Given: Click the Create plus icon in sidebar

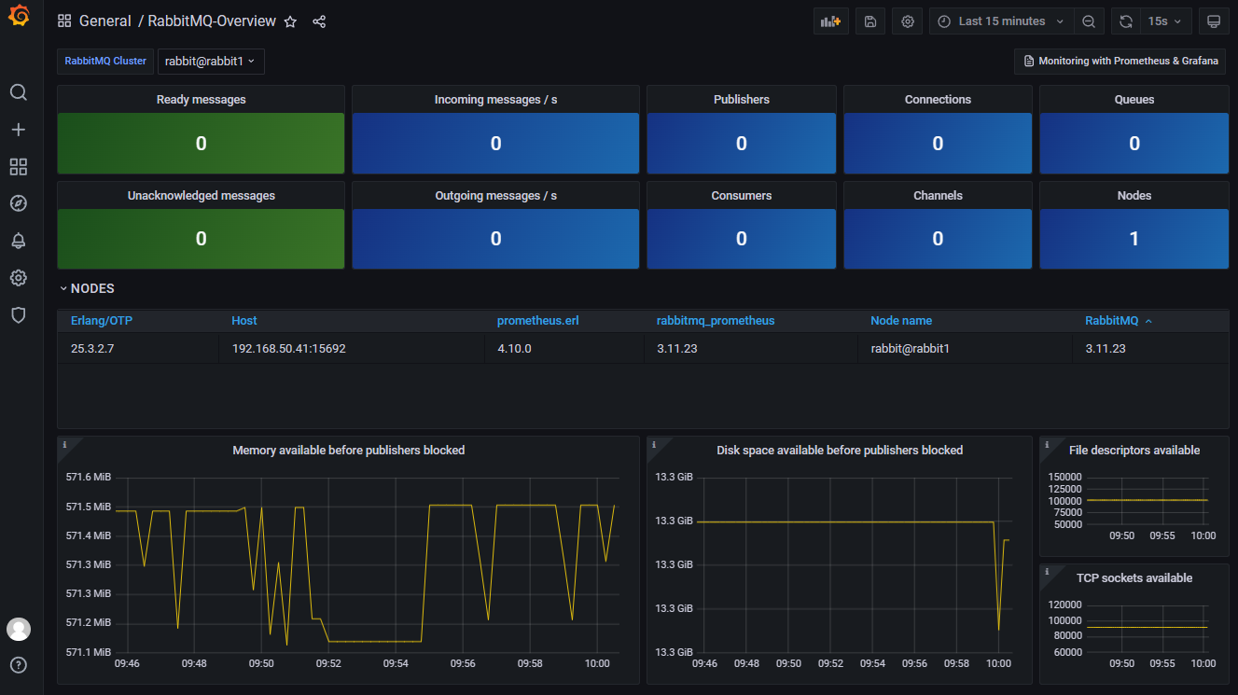Looking at the screenshot, I should tap(19, 130).
